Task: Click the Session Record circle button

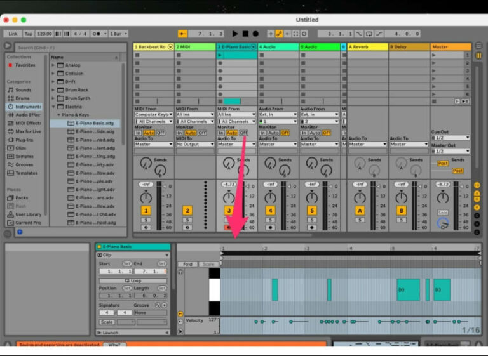Action: point(304,34)
